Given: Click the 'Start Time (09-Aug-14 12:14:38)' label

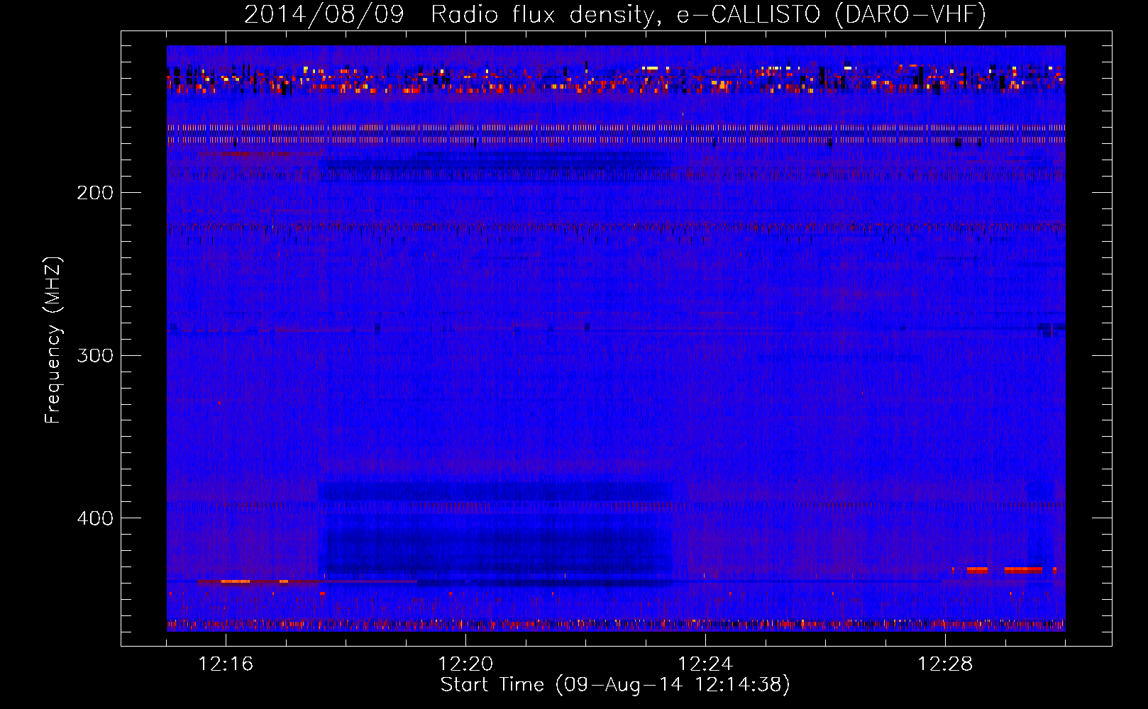Looking at the screenshot, I should pyautogui.click(x=615, y=685).
